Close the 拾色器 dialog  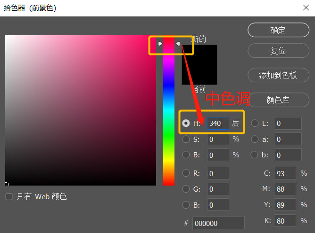click(306, 8)
